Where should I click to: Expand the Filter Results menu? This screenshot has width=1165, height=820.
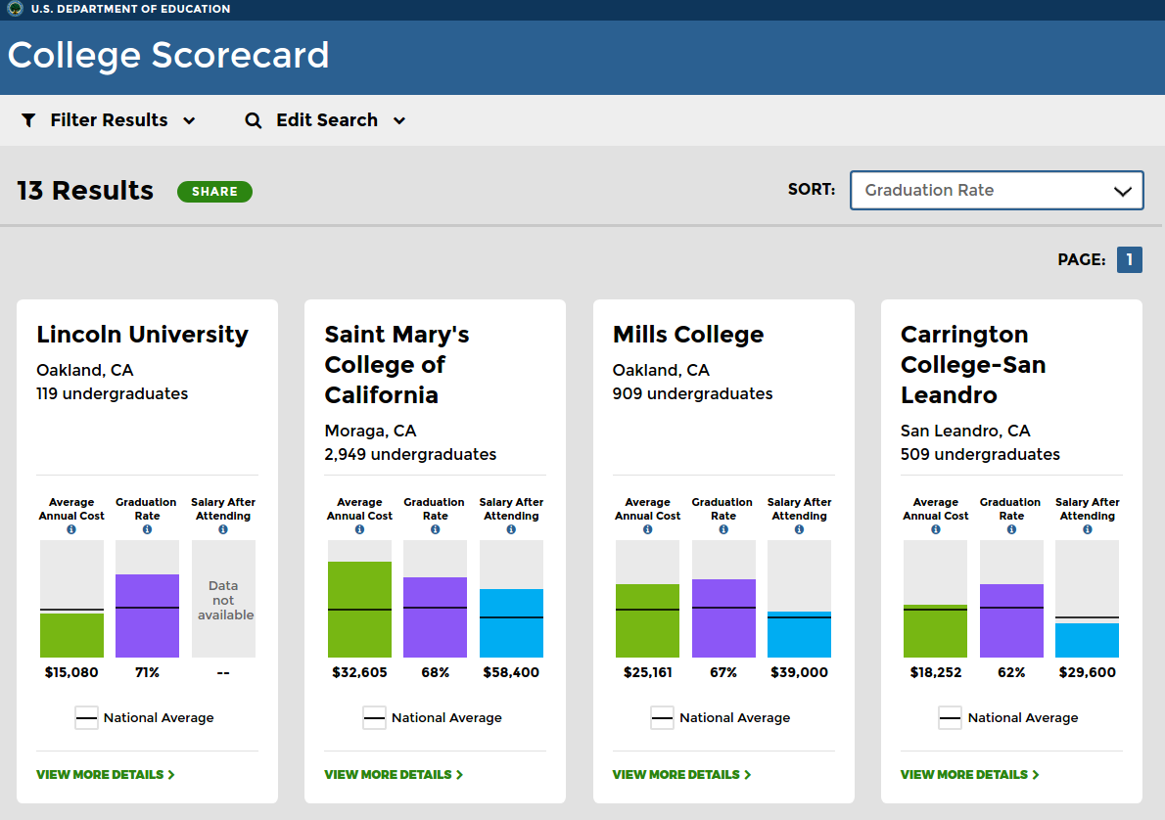point(109,120)
